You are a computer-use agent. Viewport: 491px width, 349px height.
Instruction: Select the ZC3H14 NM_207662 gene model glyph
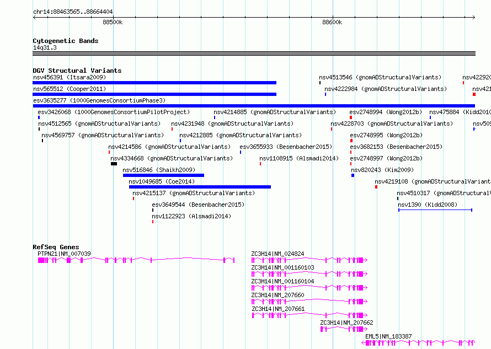(344, 329)
